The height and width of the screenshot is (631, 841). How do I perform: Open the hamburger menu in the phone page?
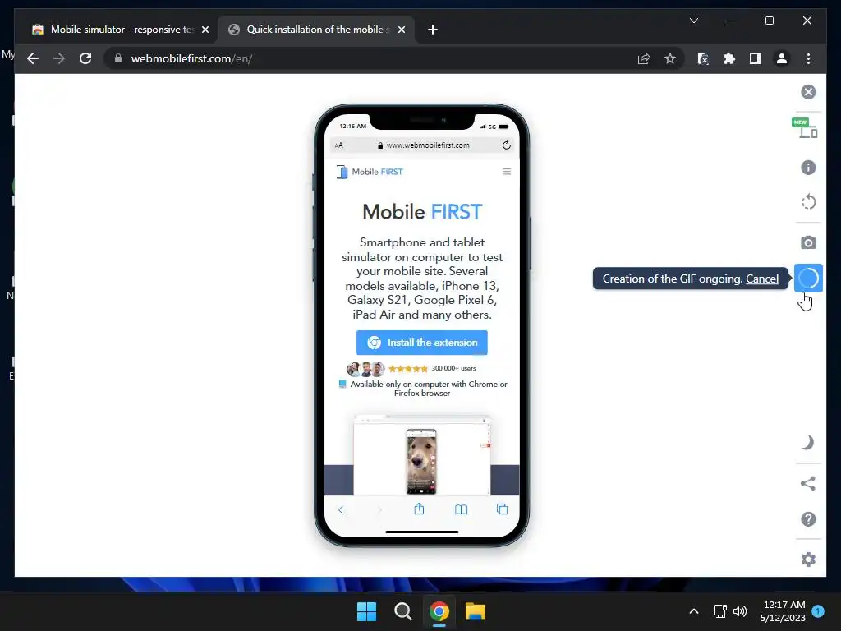pos(506,172)
